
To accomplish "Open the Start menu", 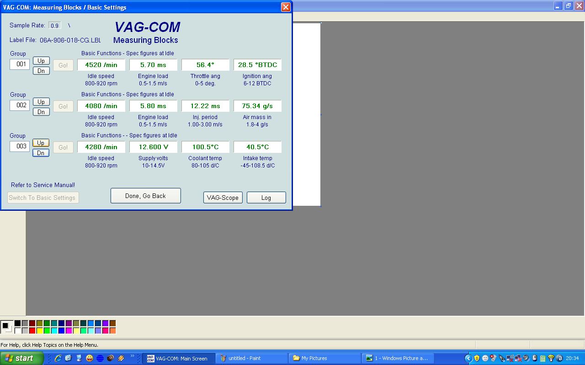I will click(22, 358).
